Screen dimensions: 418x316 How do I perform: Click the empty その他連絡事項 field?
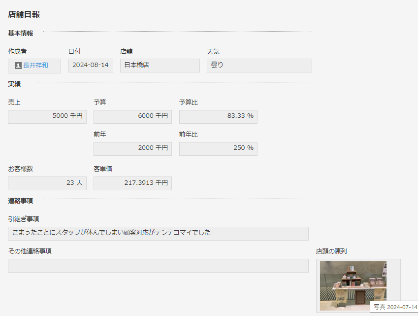click(158, 266)
